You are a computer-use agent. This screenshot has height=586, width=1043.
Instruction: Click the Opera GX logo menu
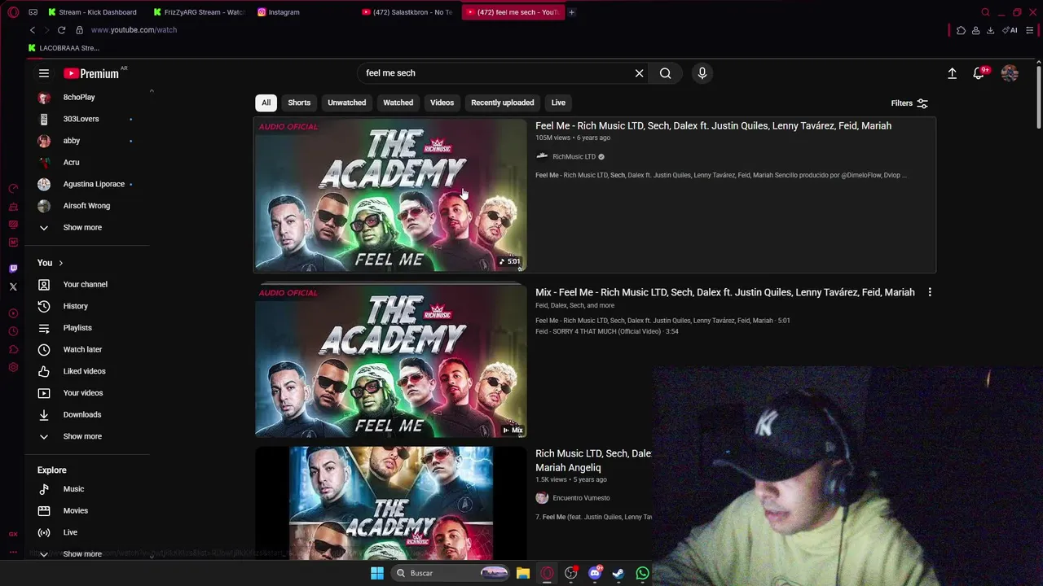[x=13, y=12]
